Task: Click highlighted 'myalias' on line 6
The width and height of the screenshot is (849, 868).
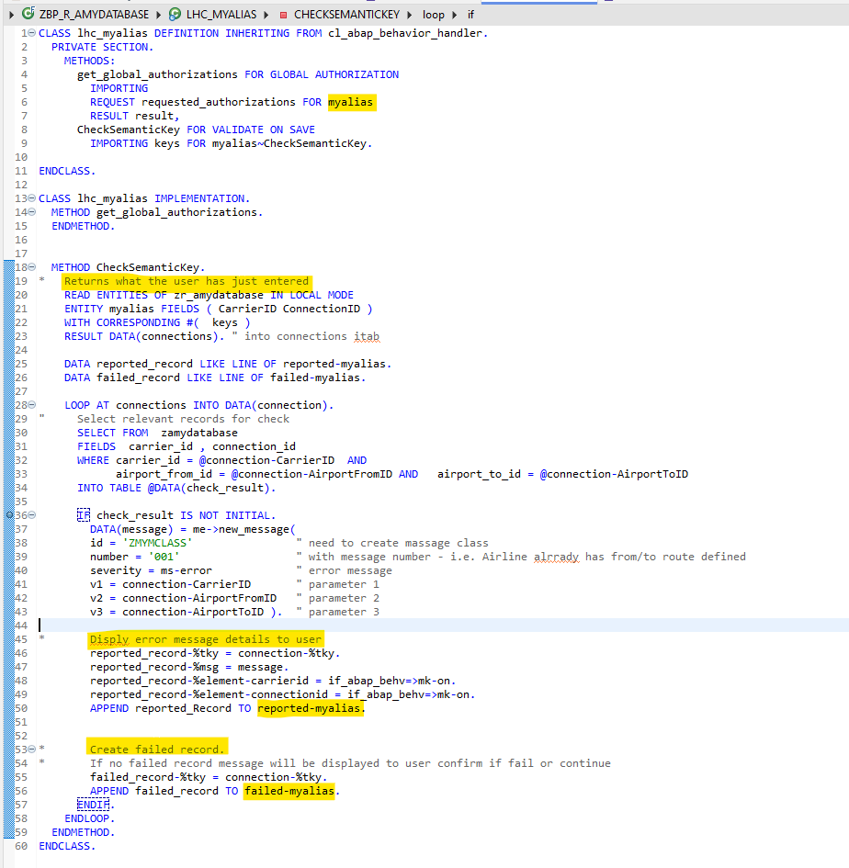Action: [351, 102]
